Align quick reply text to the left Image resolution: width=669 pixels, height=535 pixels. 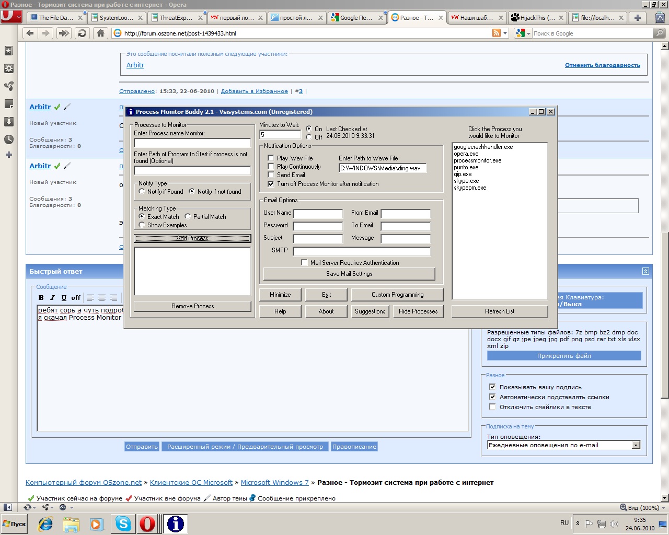pyautogui.click(x=90, y=298)
